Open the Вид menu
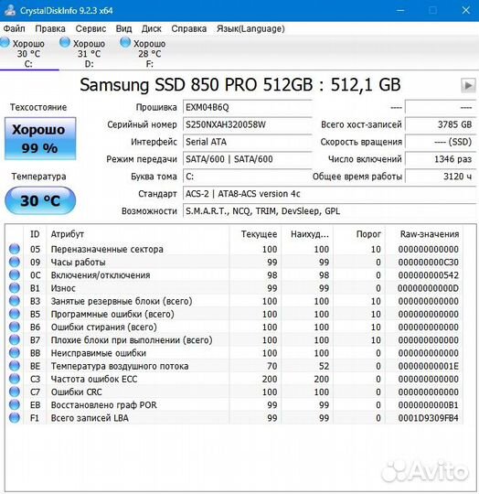Screen dimensions: 479x494 coord(123,28)
